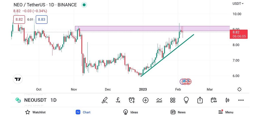Image resolution: width=260 pixels, height=117 pixels.
Task: Tap the lightbulb ideas toolbar icon
Action: click(186, 100)
